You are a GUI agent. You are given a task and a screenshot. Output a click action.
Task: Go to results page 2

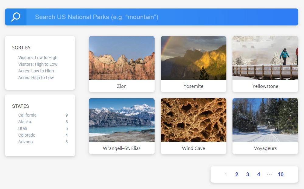[237, 174]
